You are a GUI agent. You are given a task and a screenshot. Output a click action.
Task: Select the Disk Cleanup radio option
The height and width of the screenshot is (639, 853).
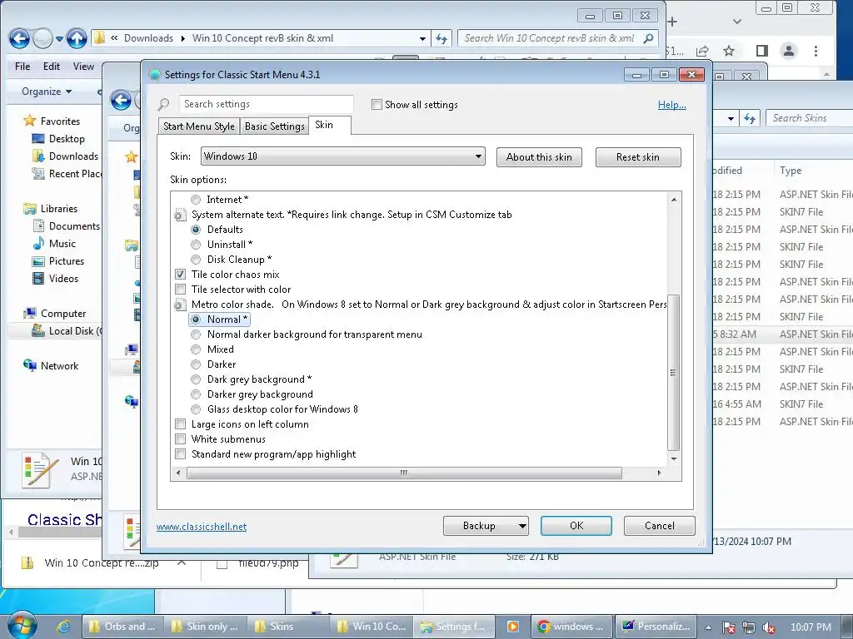coord(196,260)
